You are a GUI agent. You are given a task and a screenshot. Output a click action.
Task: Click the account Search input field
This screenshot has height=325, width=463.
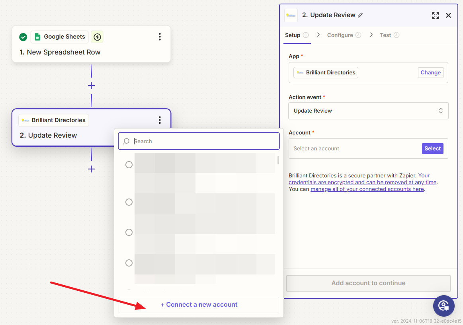coord(199,141)
